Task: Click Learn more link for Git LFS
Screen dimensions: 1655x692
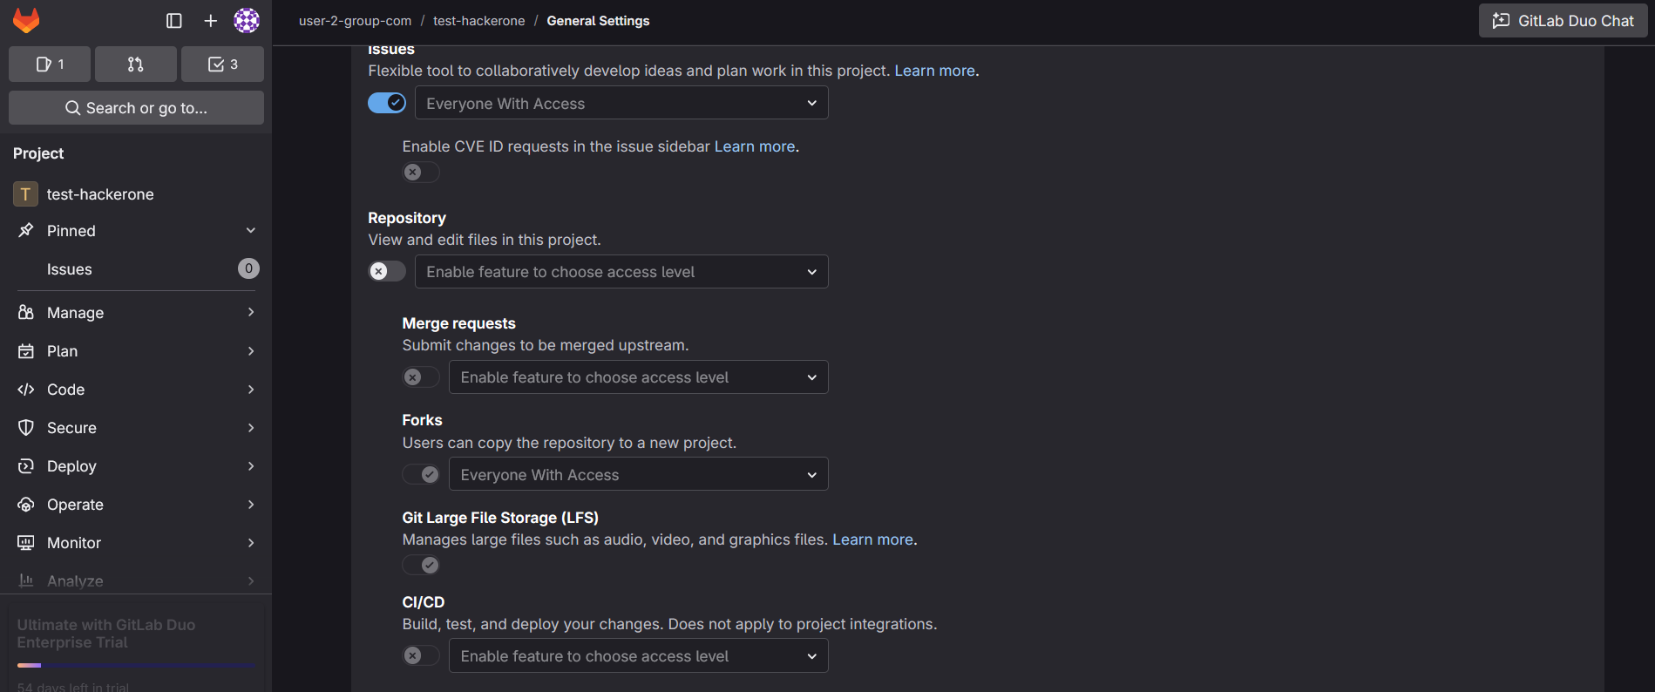Action: click(x=872, y=539)
